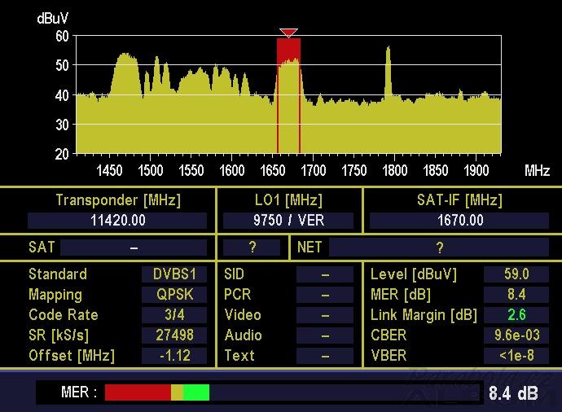Select the VBER reading <1e-8
Image resolution: width=562 pixels, height=412 pixels.
[x=516, y=356]
